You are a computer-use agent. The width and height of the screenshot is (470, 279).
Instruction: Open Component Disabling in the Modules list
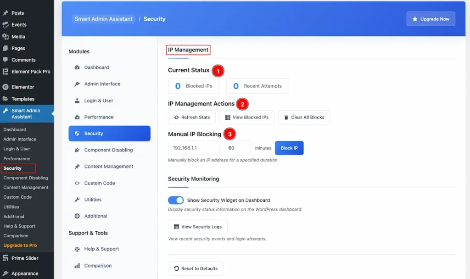click(x=109, y=150)
